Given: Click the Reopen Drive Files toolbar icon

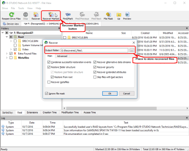Looking at the screenshot, I should coord(12,15).
